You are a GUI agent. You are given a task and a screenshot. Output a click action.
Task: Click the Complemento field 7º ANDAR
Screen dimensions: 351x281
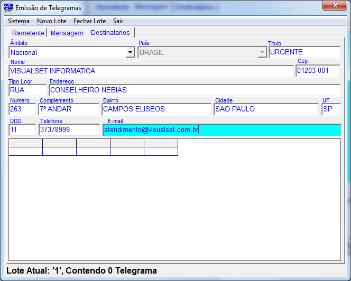click(x=69, y=109)
